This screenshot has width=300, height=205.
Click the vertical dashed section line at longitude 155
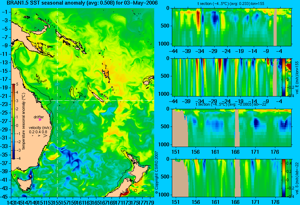click(x=58, y=102)
